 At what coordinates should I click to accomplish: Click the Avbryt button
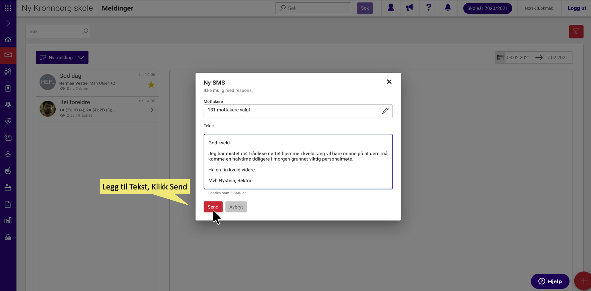[236, 207]
